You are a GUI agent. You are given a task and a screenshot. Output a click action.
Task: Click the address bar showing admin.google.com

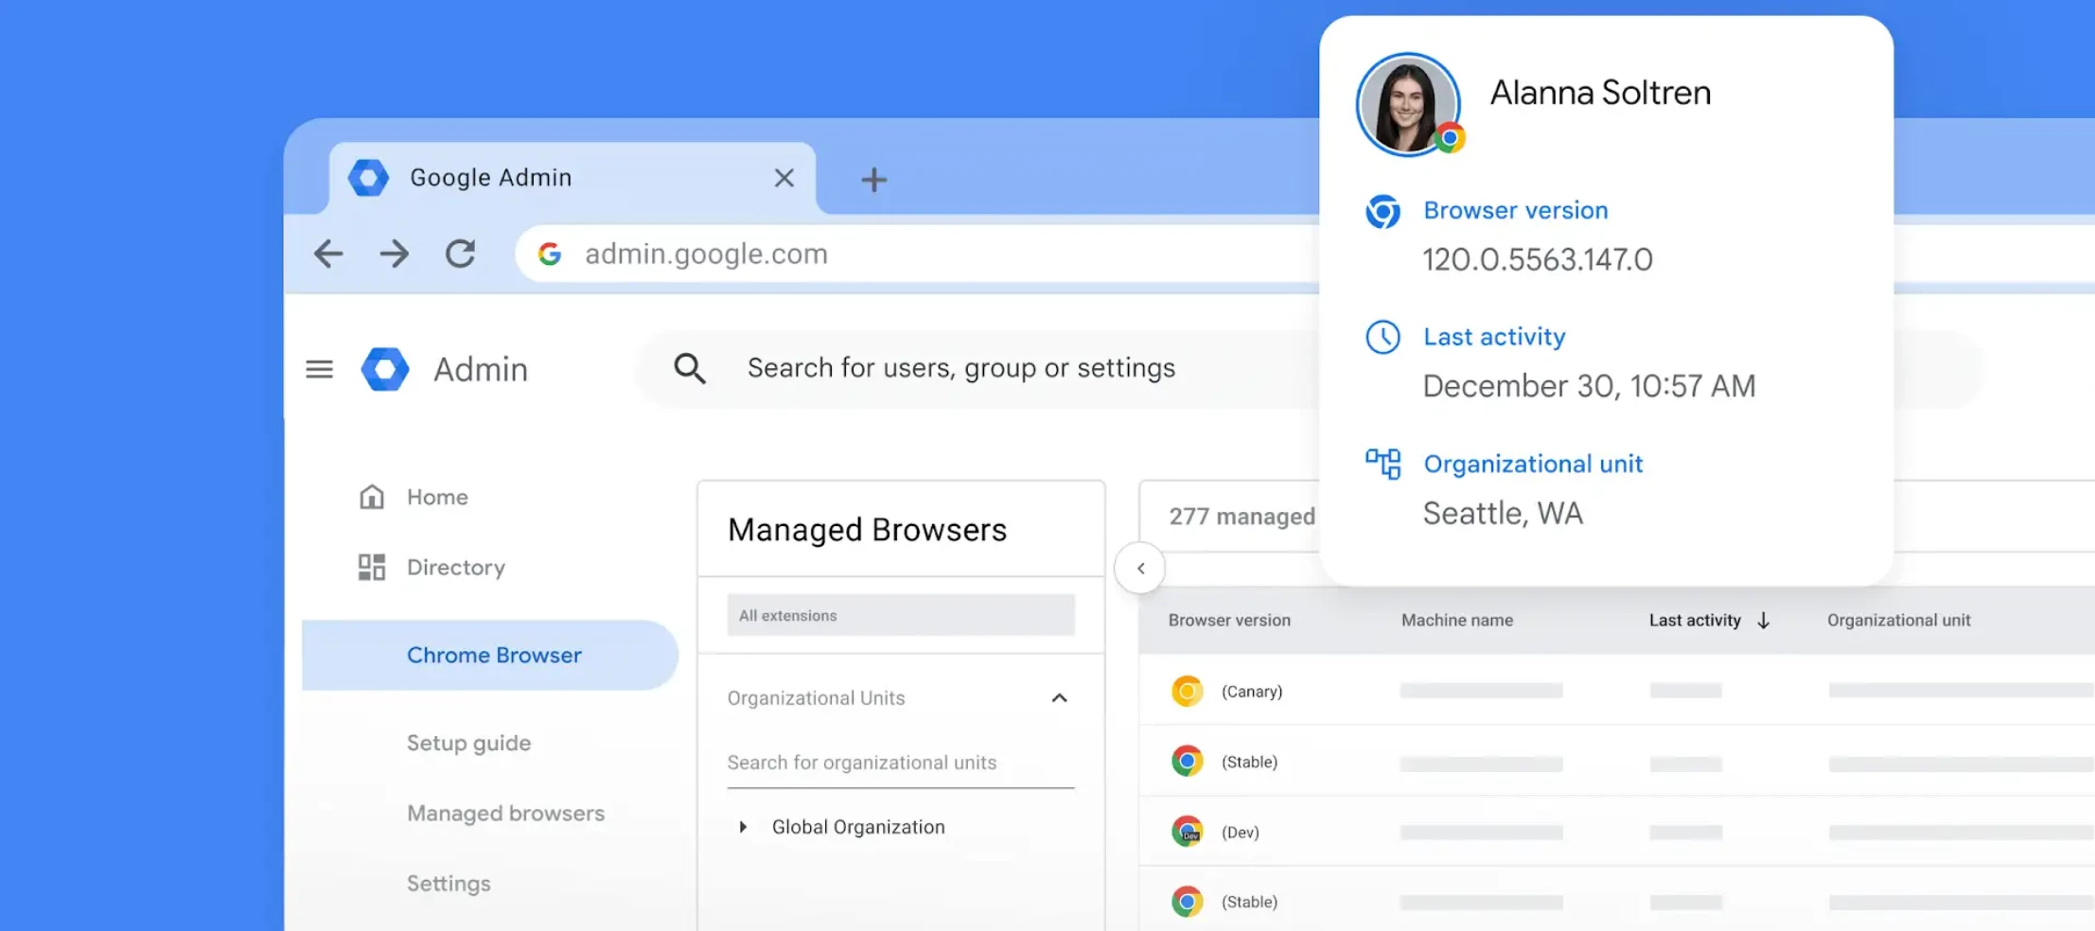918,254
